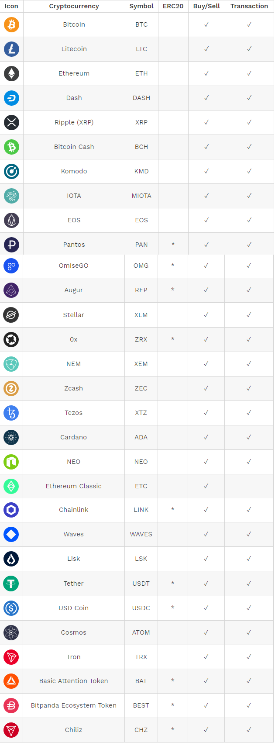275x746 pixels.
Task: Click the Cardano logo icon
Action: (x=11, y=437)
